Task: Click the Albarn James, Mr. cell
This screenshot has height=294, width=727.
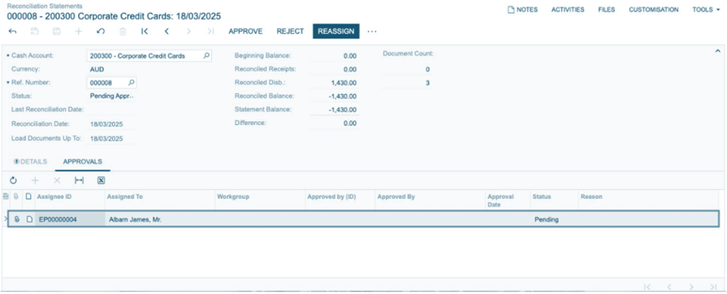Action: click(160, 219)
